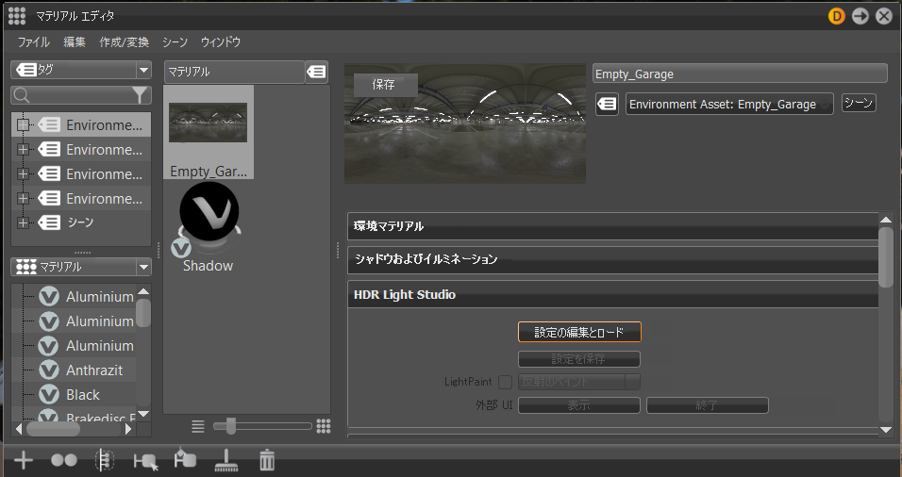Click the tag icon left of Environment Asset field
Image resolution: width=902 pixels, height=477 pixels.
coord(607,104)
